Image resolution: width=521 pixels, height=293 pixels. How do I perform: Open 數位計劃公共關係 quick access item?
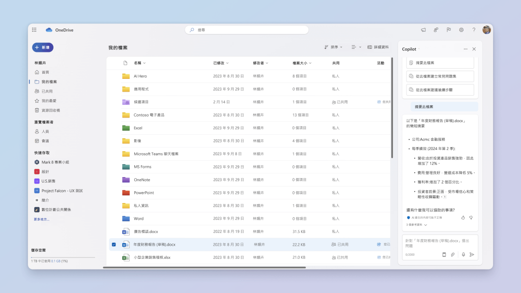[53, 210]
